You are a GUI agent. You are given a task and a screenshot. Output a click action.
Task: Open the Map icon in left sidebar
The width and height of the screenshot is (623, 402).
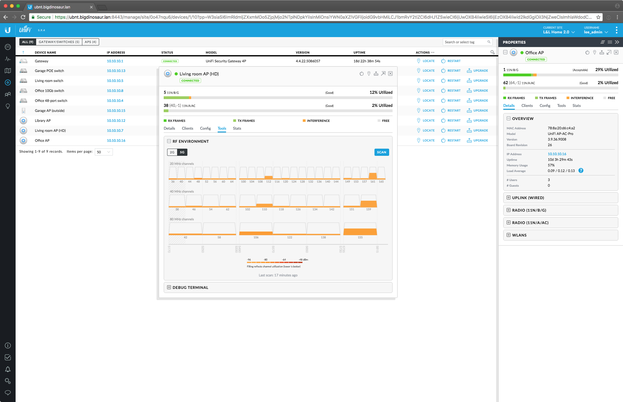8,71
